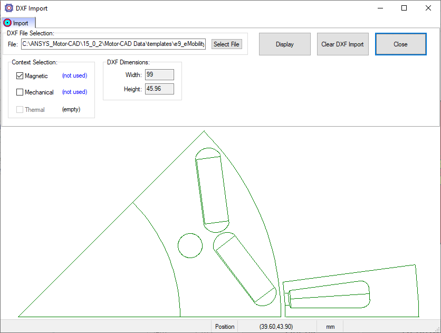
Task: Click the mm unit indicator
Action: 330,327
